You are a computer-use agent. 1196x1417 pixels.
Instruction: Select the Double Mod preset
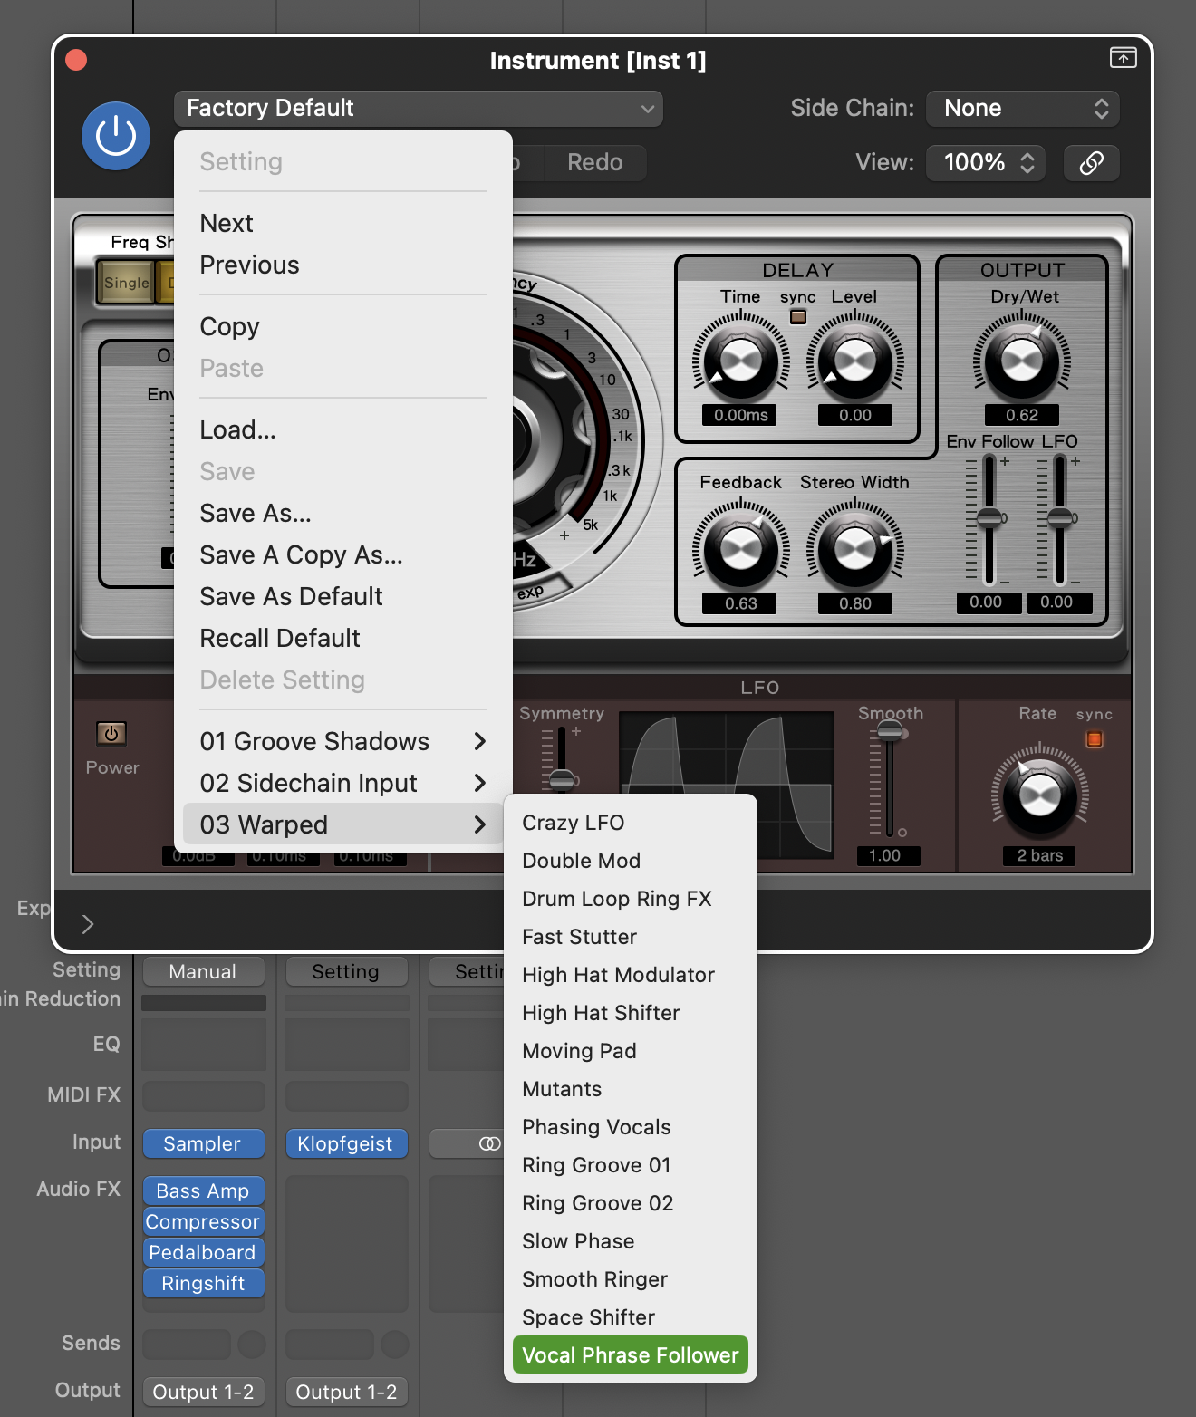coord(631,861)
